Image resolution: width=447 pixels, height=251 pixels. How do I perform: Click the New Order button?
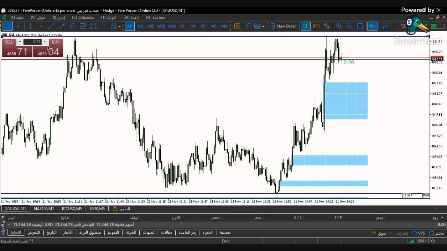tap(283, 26)
